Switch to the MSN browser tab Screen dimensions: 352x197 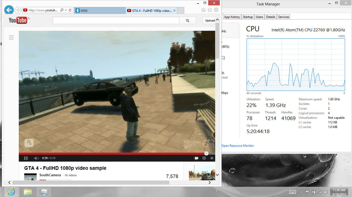coord(100,10)
